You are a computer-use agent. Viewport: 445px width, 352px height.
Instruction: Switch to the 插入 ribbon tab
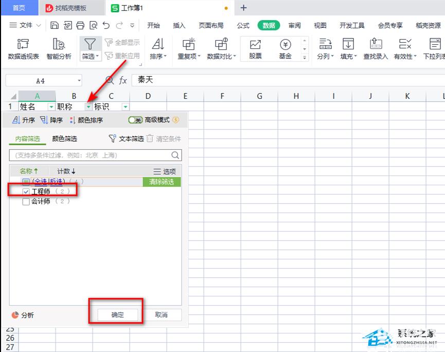179,26
